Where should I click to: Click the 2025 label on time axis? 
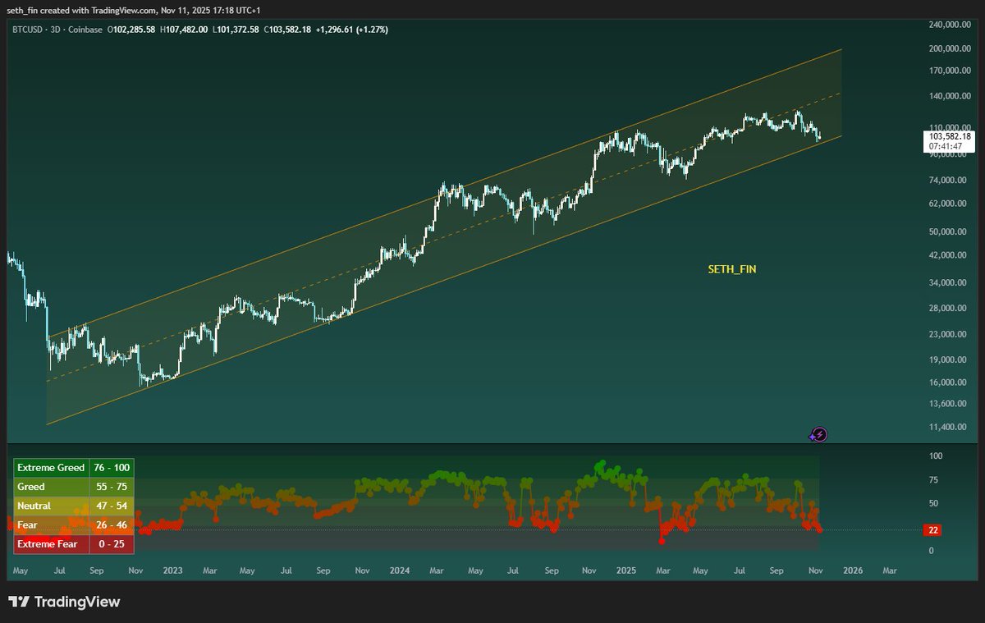626,570
